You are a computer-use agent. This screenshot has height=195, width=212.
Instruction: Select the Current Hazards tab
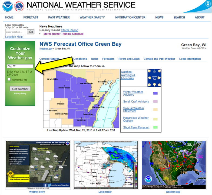(49, 59)
